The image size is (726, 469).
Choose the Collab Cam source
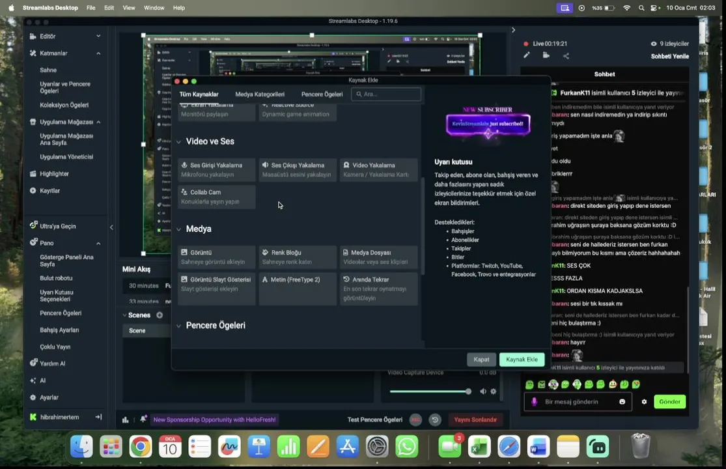pos(216,197)
